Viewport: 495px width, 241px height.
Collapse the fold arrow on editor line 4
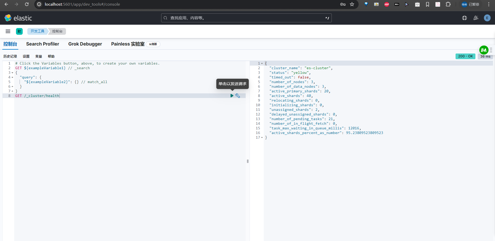tap(12, 77)
